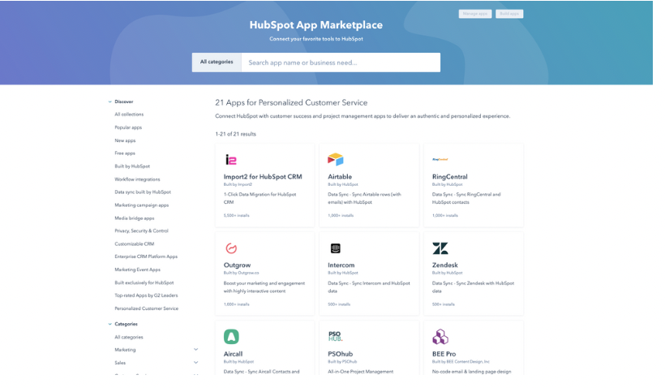This screenshot has height=388, width=665.
Task: Open Workflow integrations collection
Action: point(137,179)
